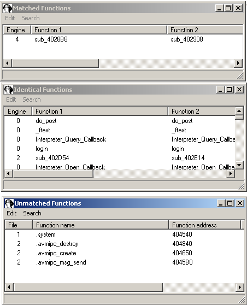
Task: Click the Matched Functions window portrait icon
Action: click(8, 8)
